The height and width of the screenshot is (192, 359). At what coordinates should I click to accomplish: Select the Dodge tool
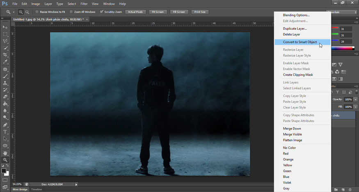5,118
